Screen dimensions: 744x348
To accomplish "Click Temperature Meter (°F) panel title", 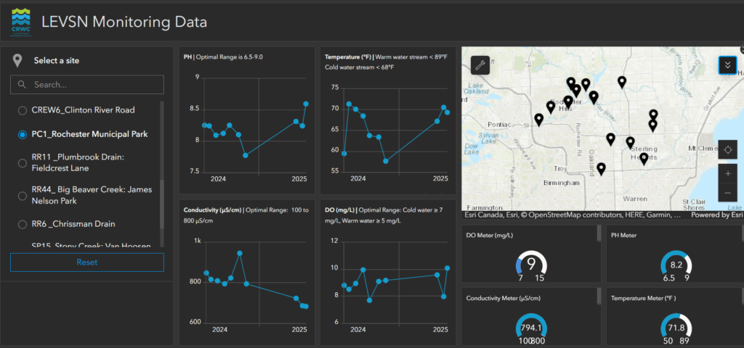I will 644,298.
